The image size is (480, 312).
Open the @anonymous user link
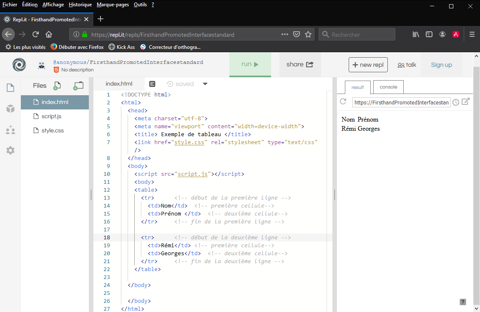pos(70,62)
